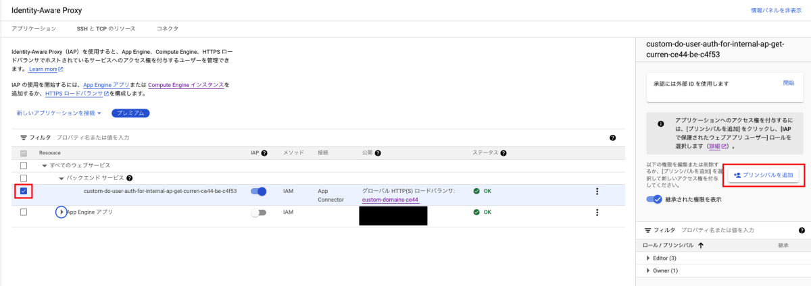Expand Owner (1) role group

[648, 271]
